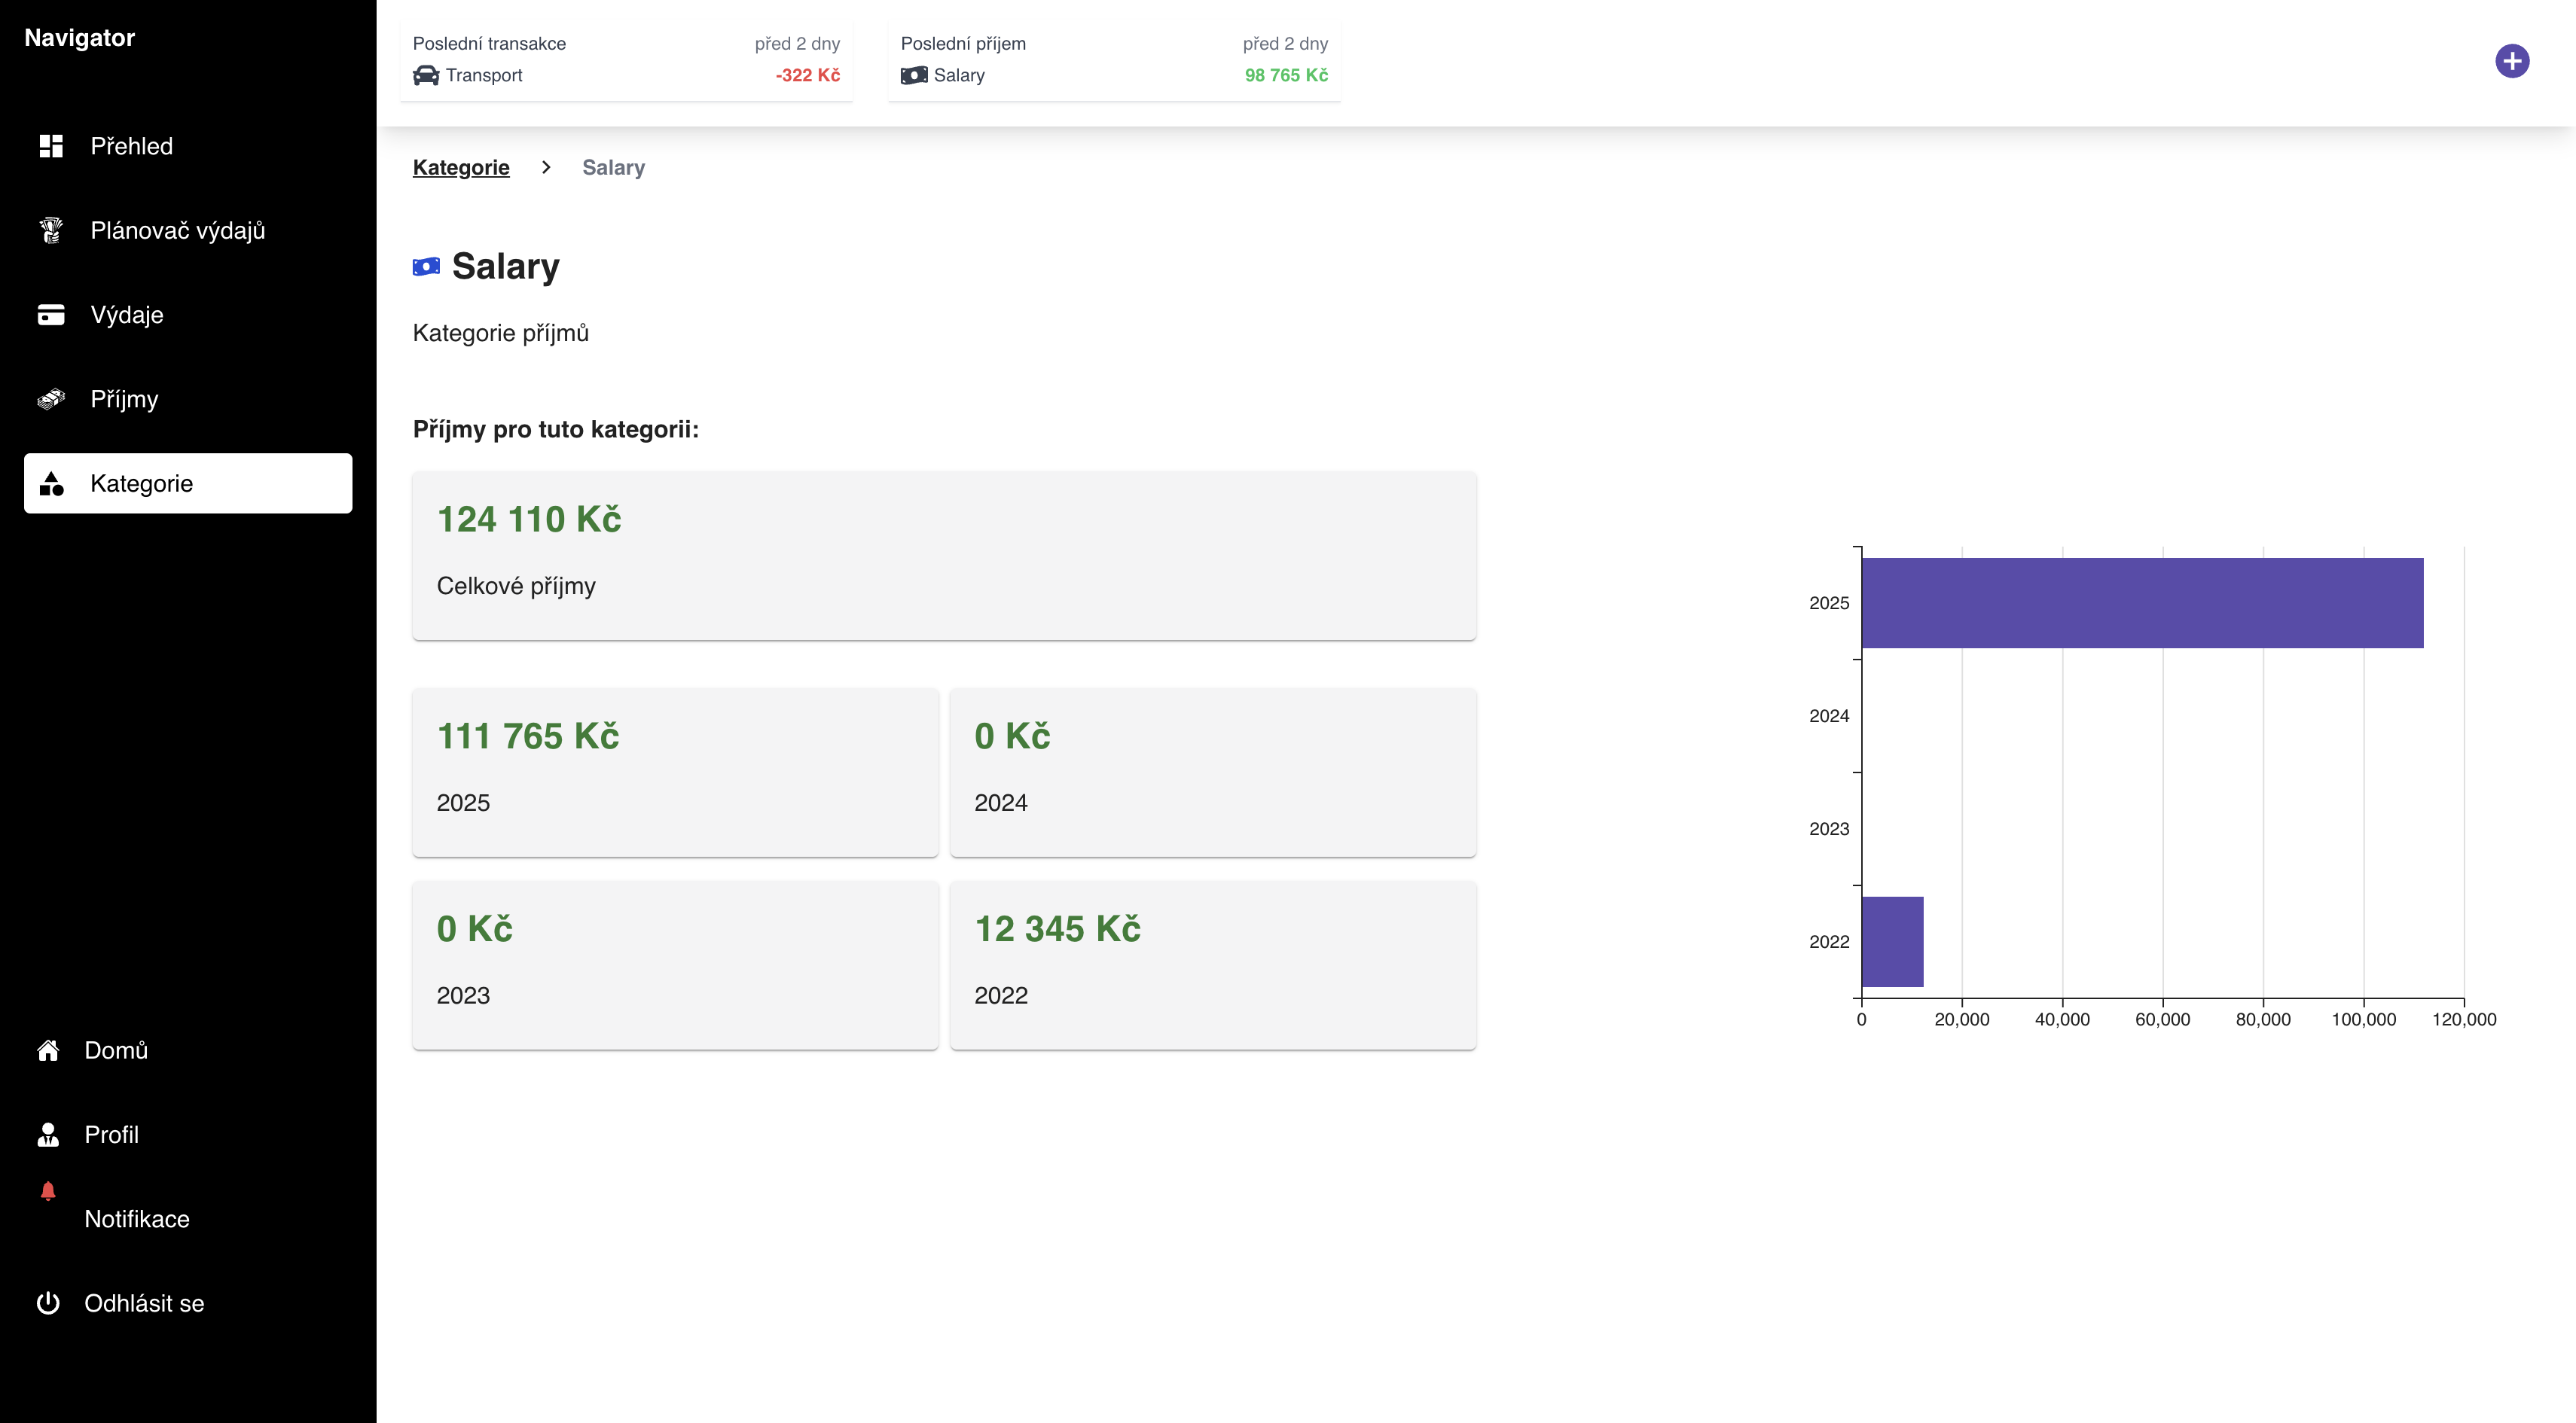Screen dimensions: 2576x1423
Task: Click the breadcrumb chevron separator
Action: click(x=546, y=168)
